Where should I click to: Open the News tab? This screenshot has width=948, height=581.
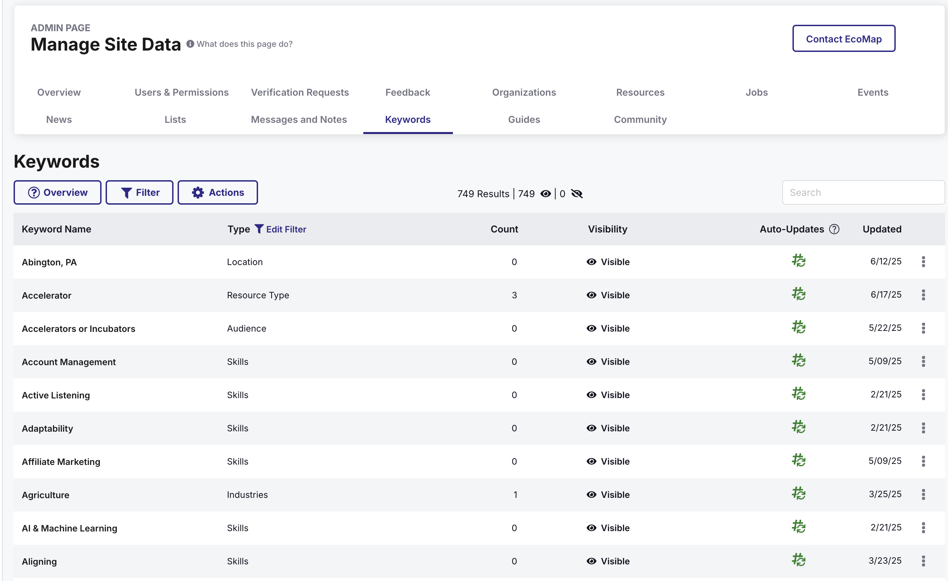point(59,119)
